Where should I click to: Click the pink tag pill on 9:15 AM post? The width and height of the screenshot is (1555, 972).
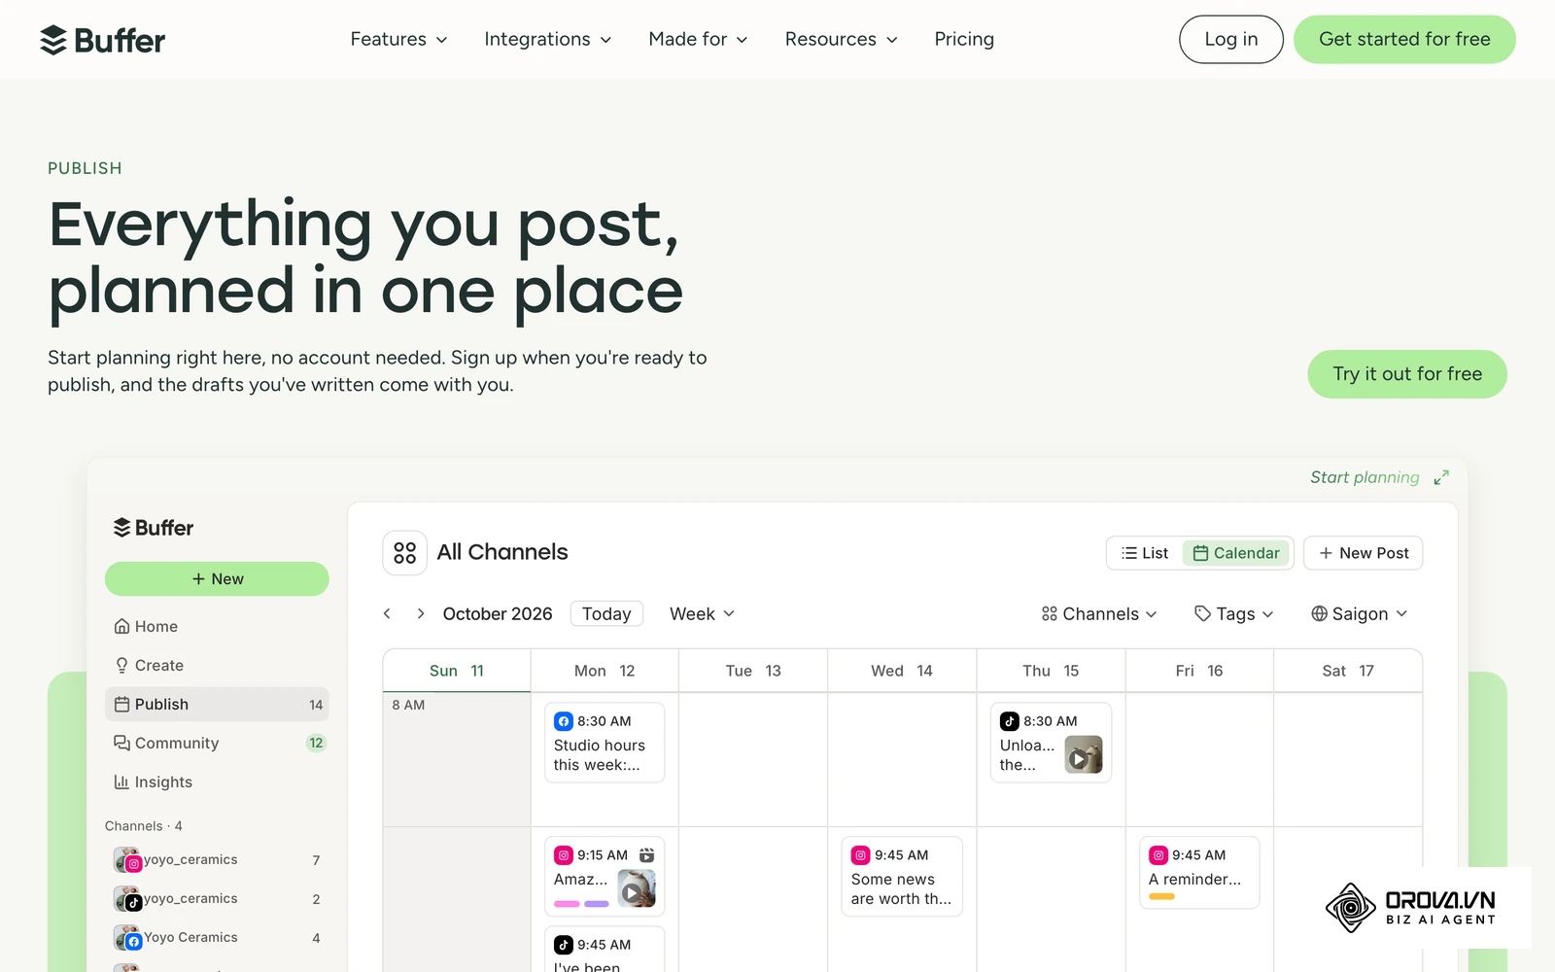pos(567,904)
